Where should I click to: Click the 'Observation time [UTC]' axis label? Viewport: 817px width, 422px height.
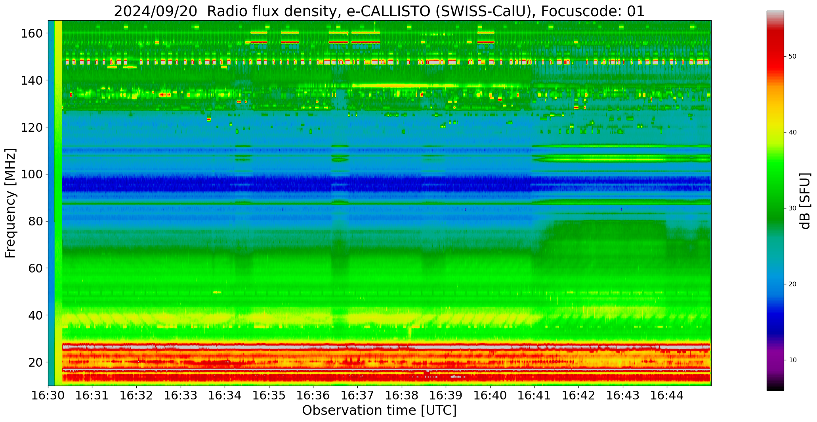pyautogui.click(x=379, y=411)
